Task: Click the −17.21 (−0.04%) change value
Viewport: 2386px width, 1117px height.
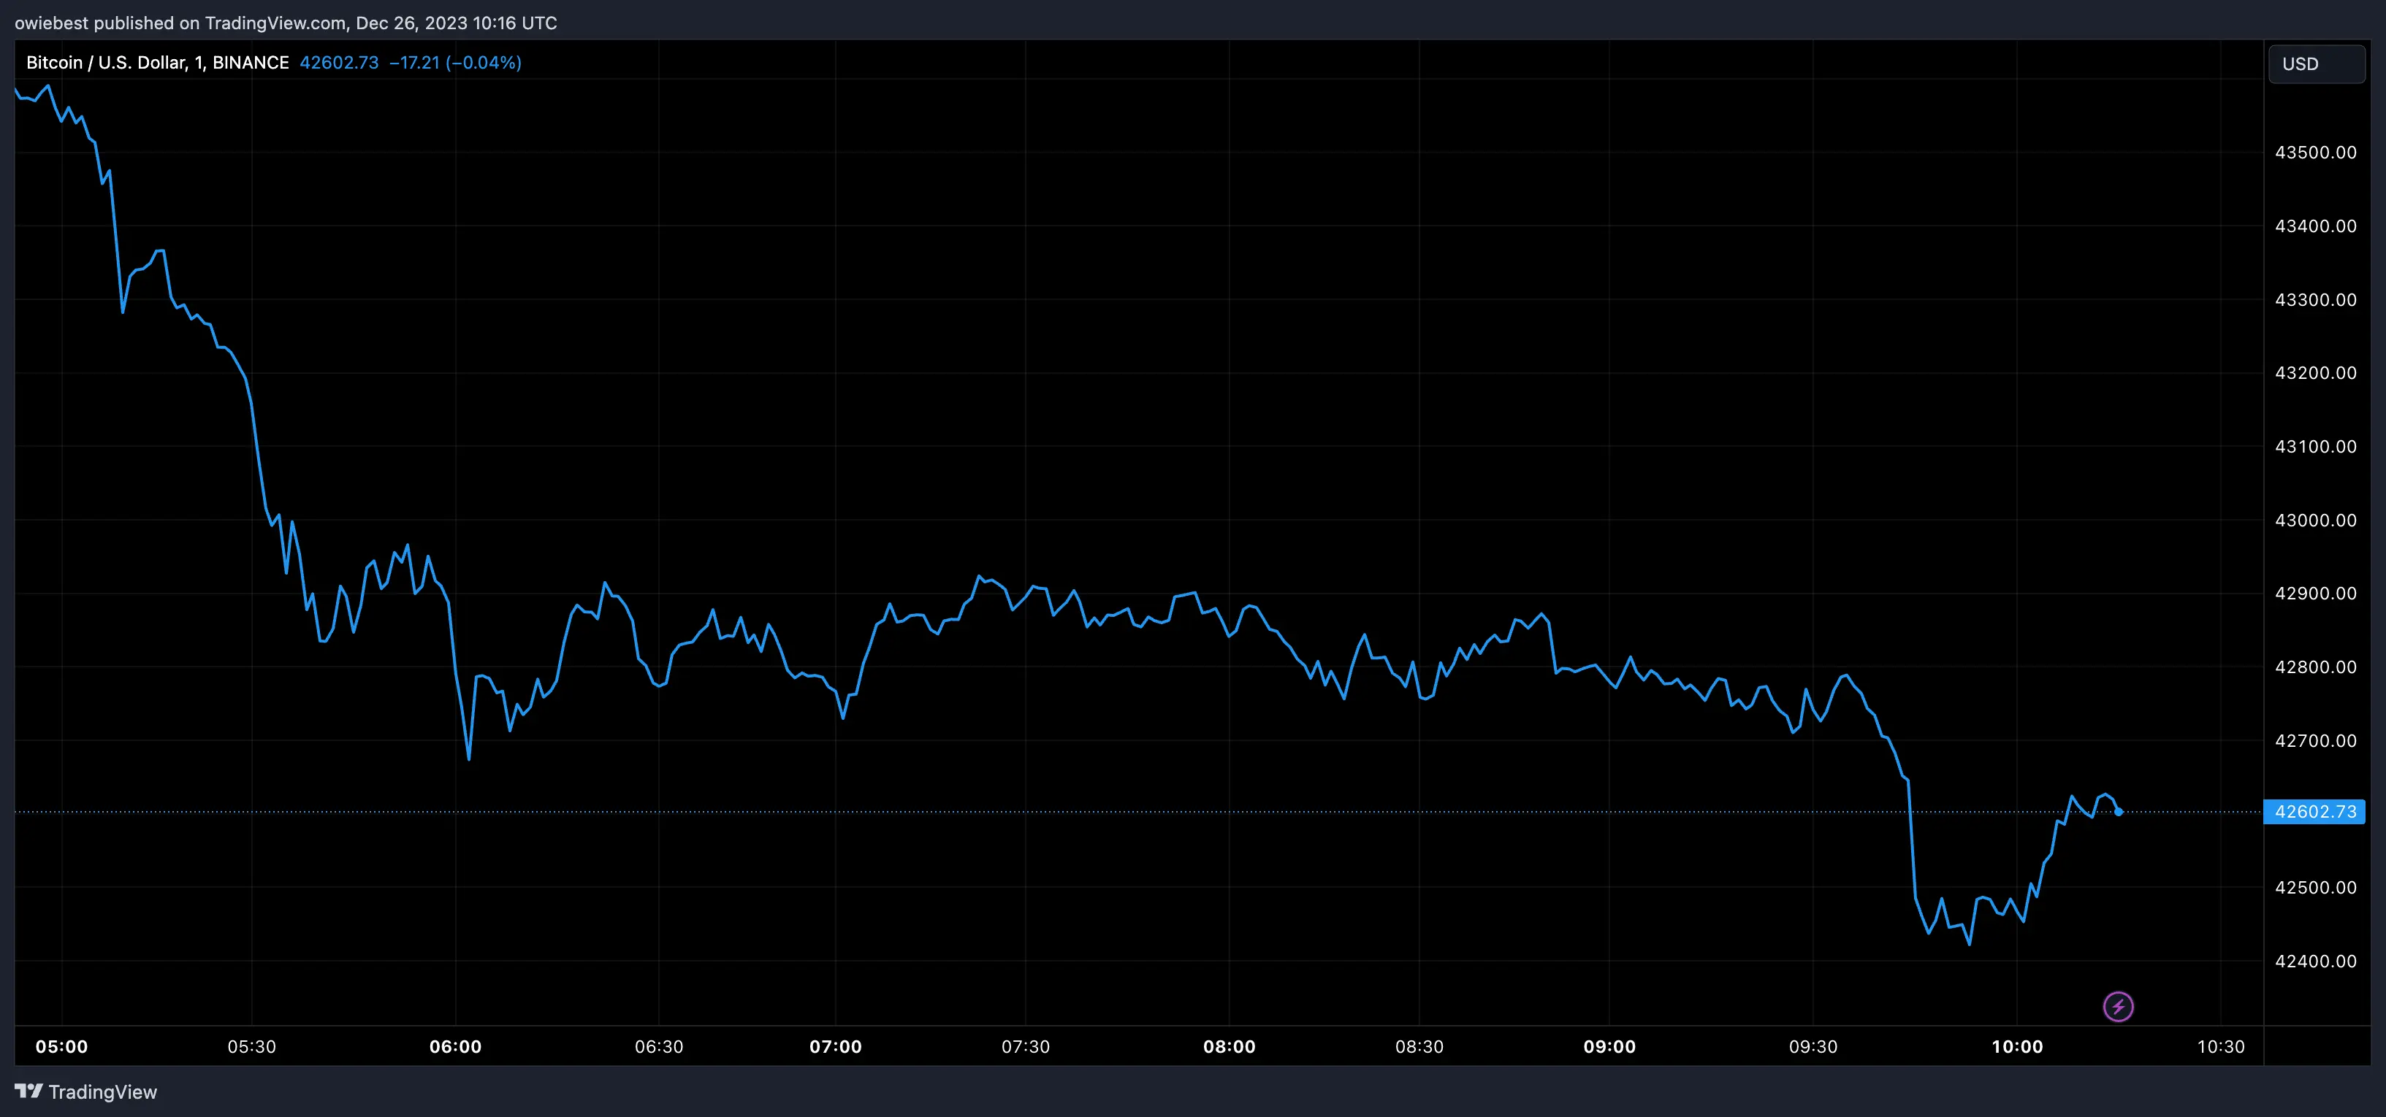Action: 456,62
